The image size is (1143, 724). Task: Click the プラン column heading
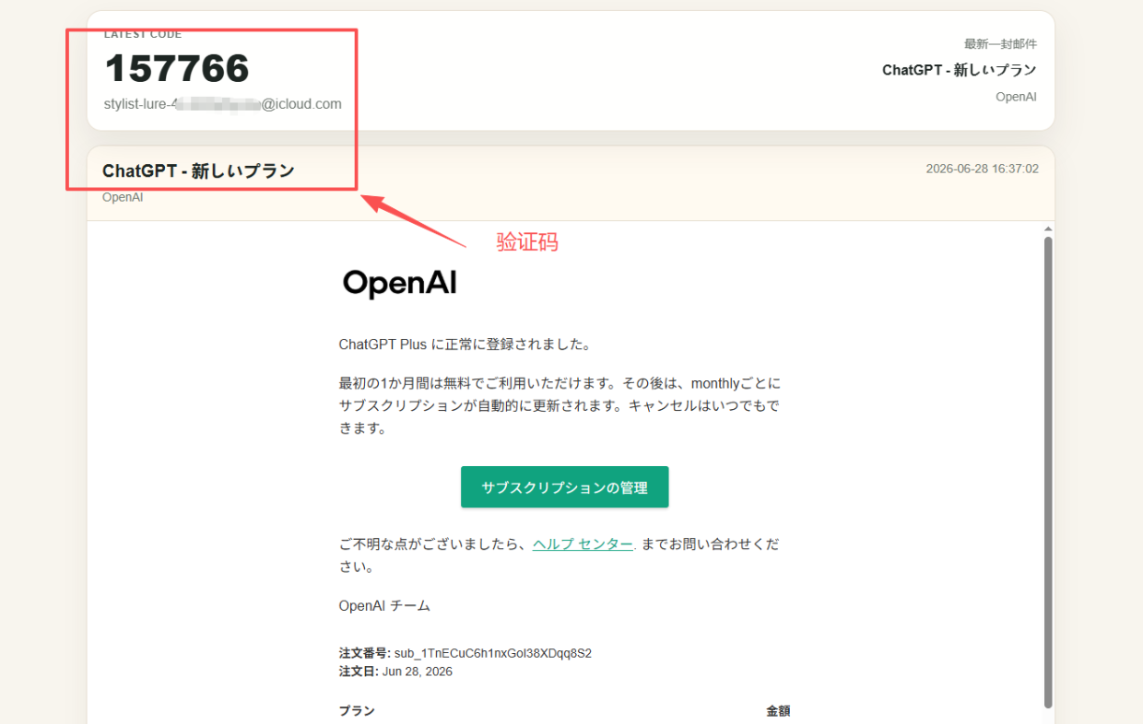[357, 711]
